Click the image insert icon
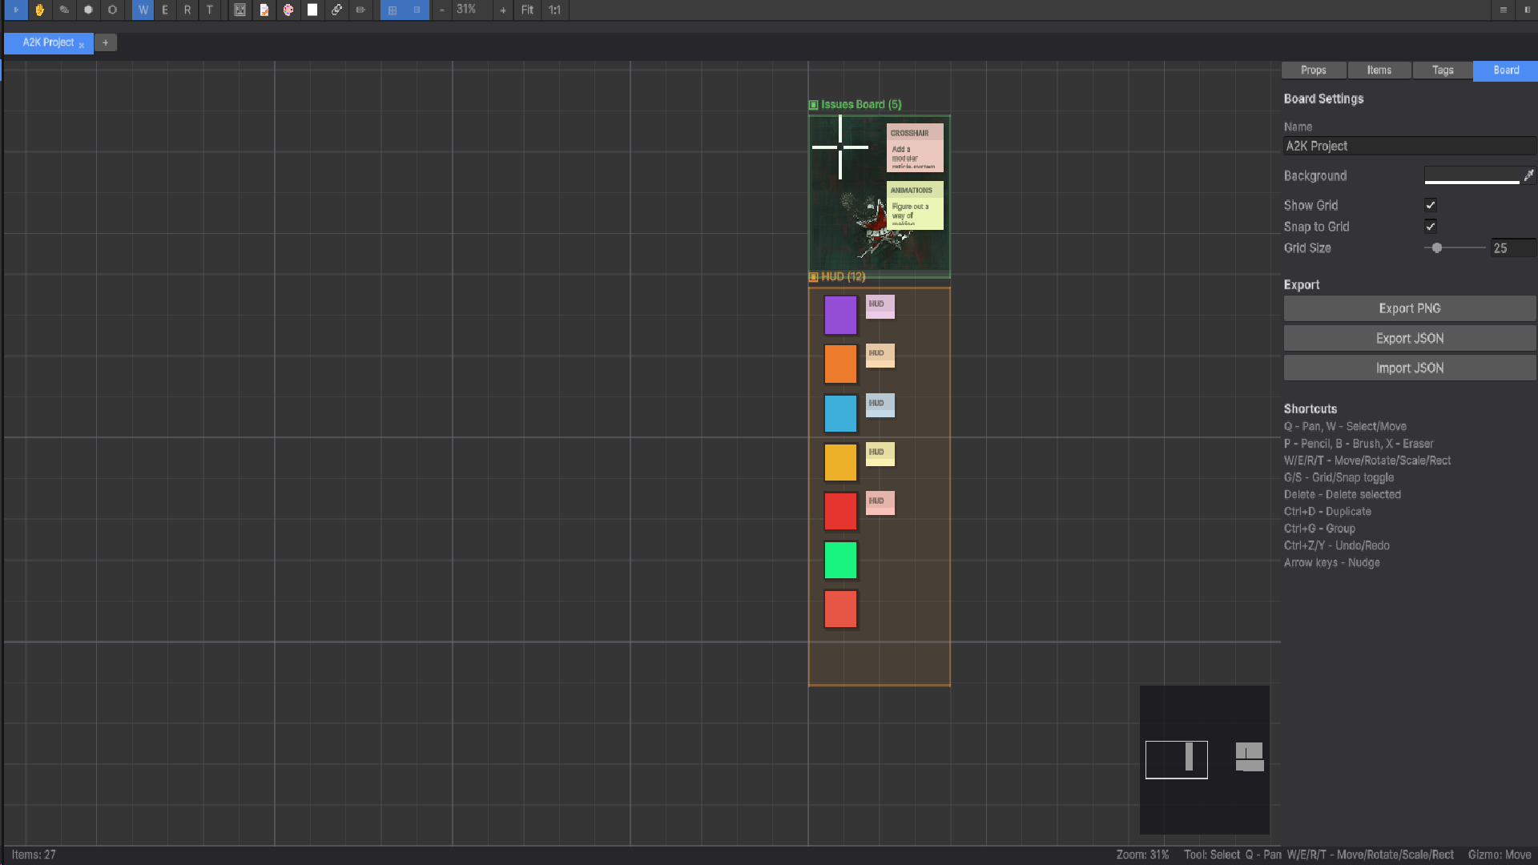Screen dimensions: 1538x865 pyautogui.click(x=240, y=10)
